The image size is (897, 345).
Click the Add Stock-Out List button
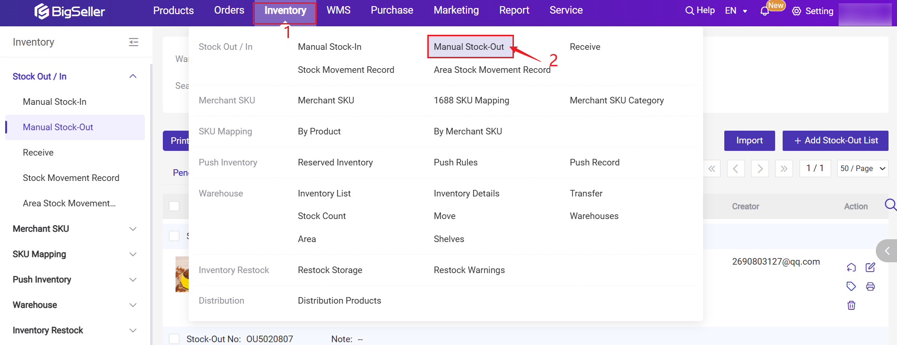(x=835, y=141)
